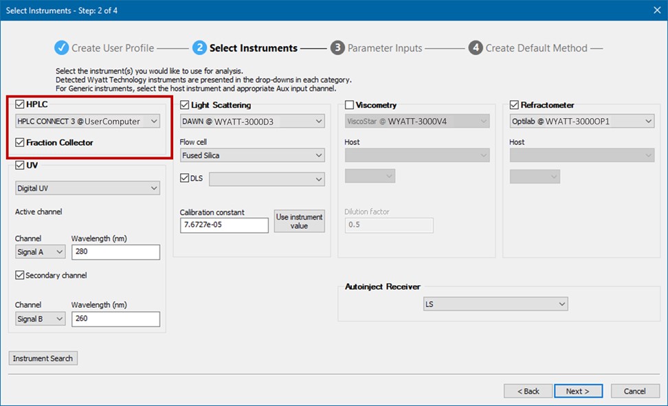Click the Flow cell label
The image size is (668, 406).
(193, 142)
